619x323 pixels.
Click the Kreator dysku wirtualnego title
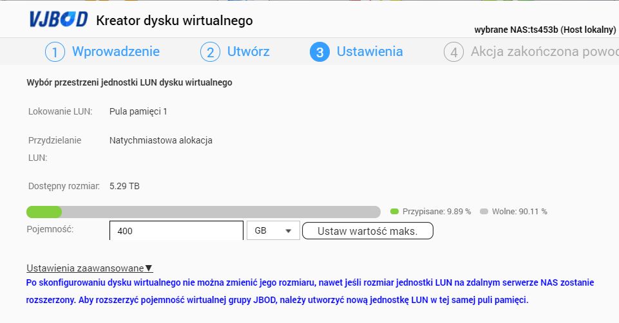click(175, 21)
